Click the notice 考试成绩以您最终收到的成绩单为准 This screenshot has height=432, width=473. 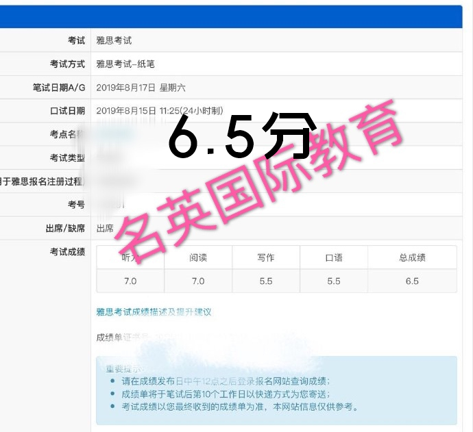point(240,407)
